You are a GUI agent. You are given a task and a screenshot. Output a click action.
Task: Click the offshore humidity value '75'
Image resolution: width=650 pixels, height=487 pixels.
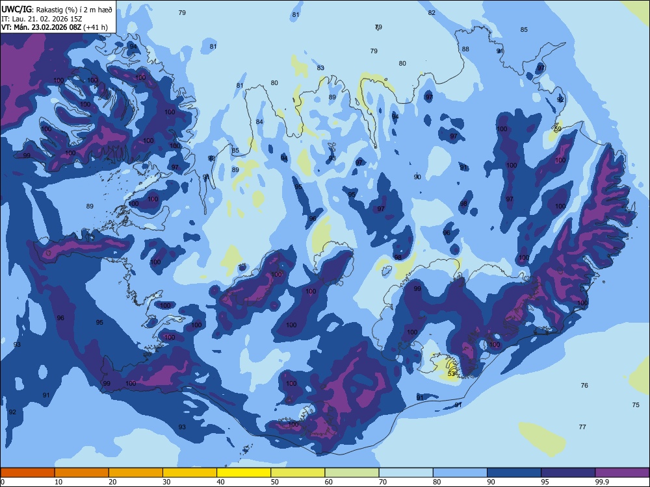[x=636, y=405]
